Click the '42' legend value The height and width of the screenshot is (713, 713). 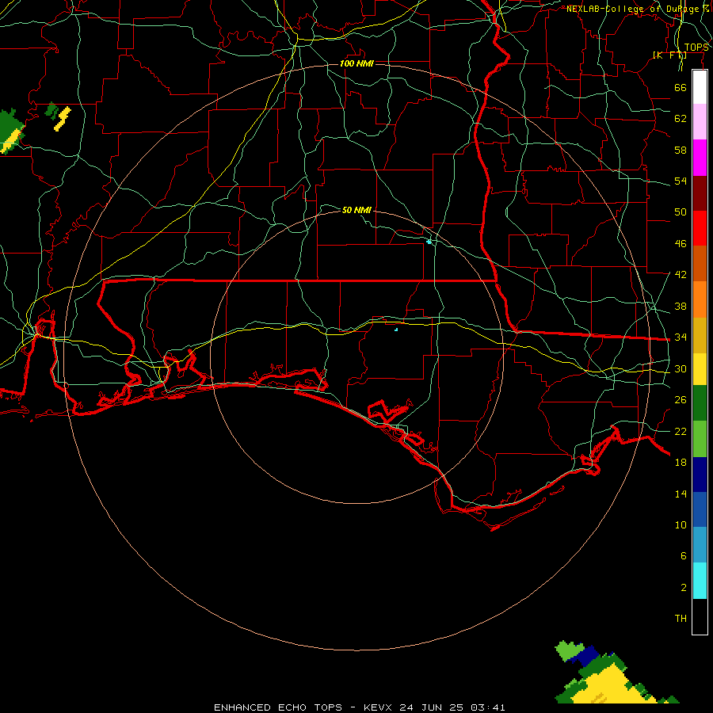pos(681,275)
